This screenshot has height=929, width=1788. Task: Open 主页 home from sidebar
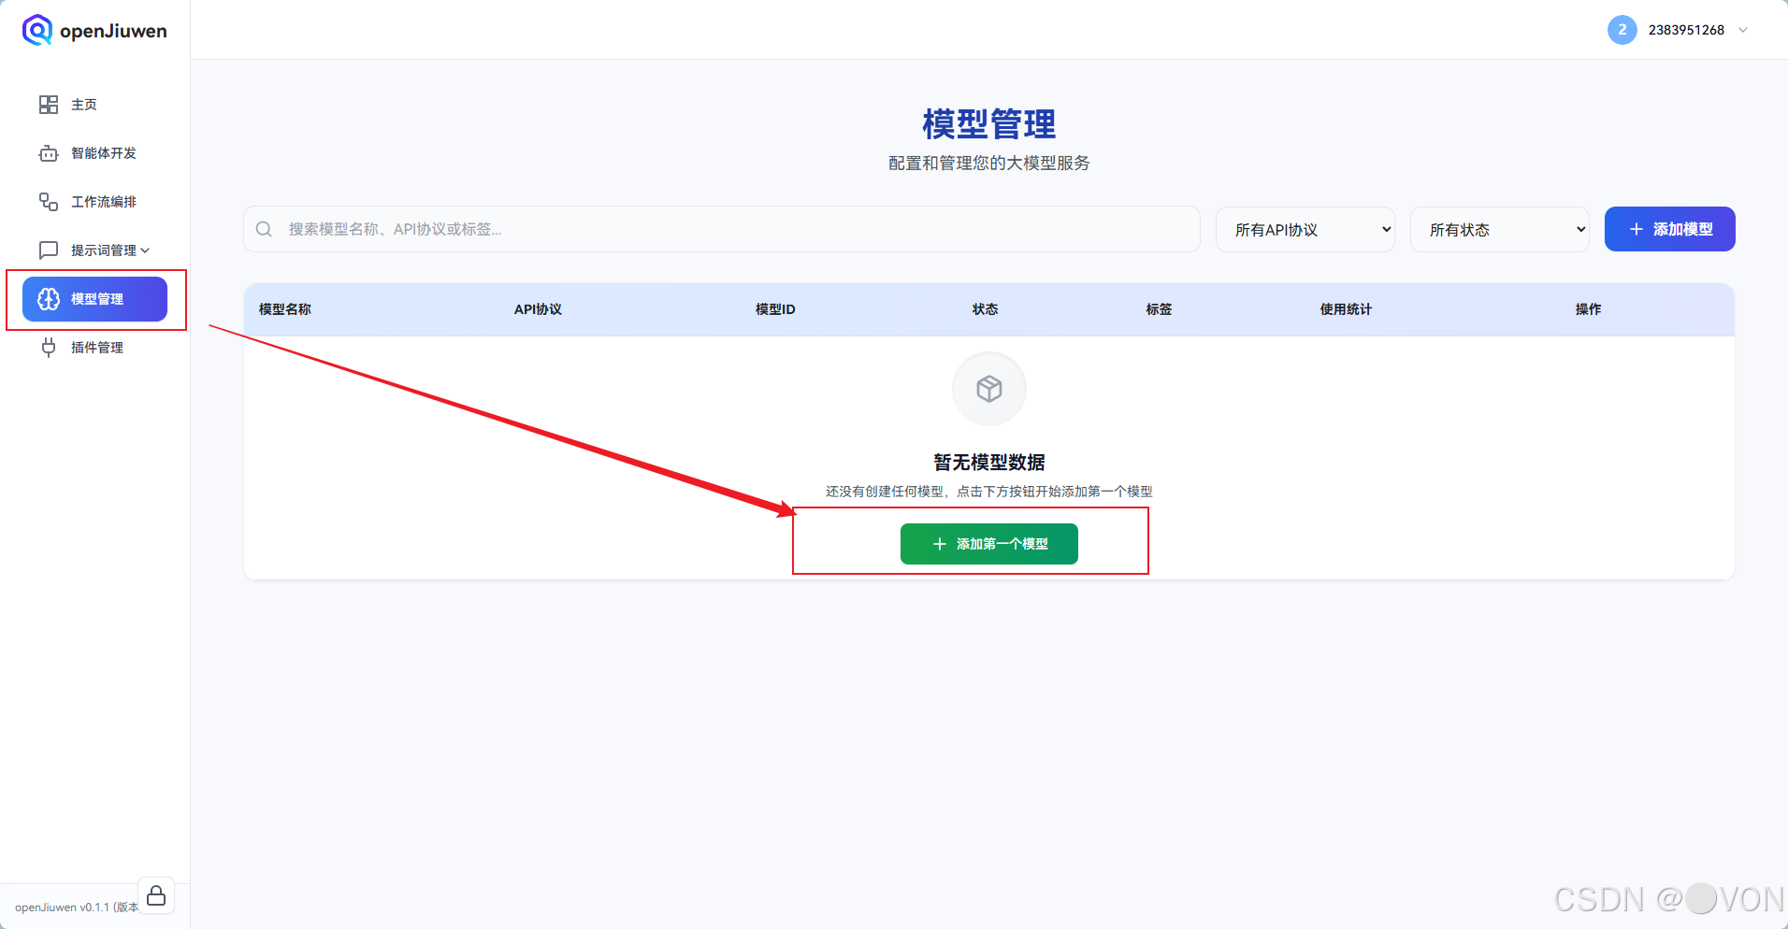tap(94, 105)
